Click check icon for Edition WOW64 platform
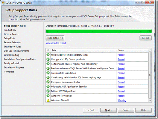Viewport: 158px width, 119px height. point(48,91)
